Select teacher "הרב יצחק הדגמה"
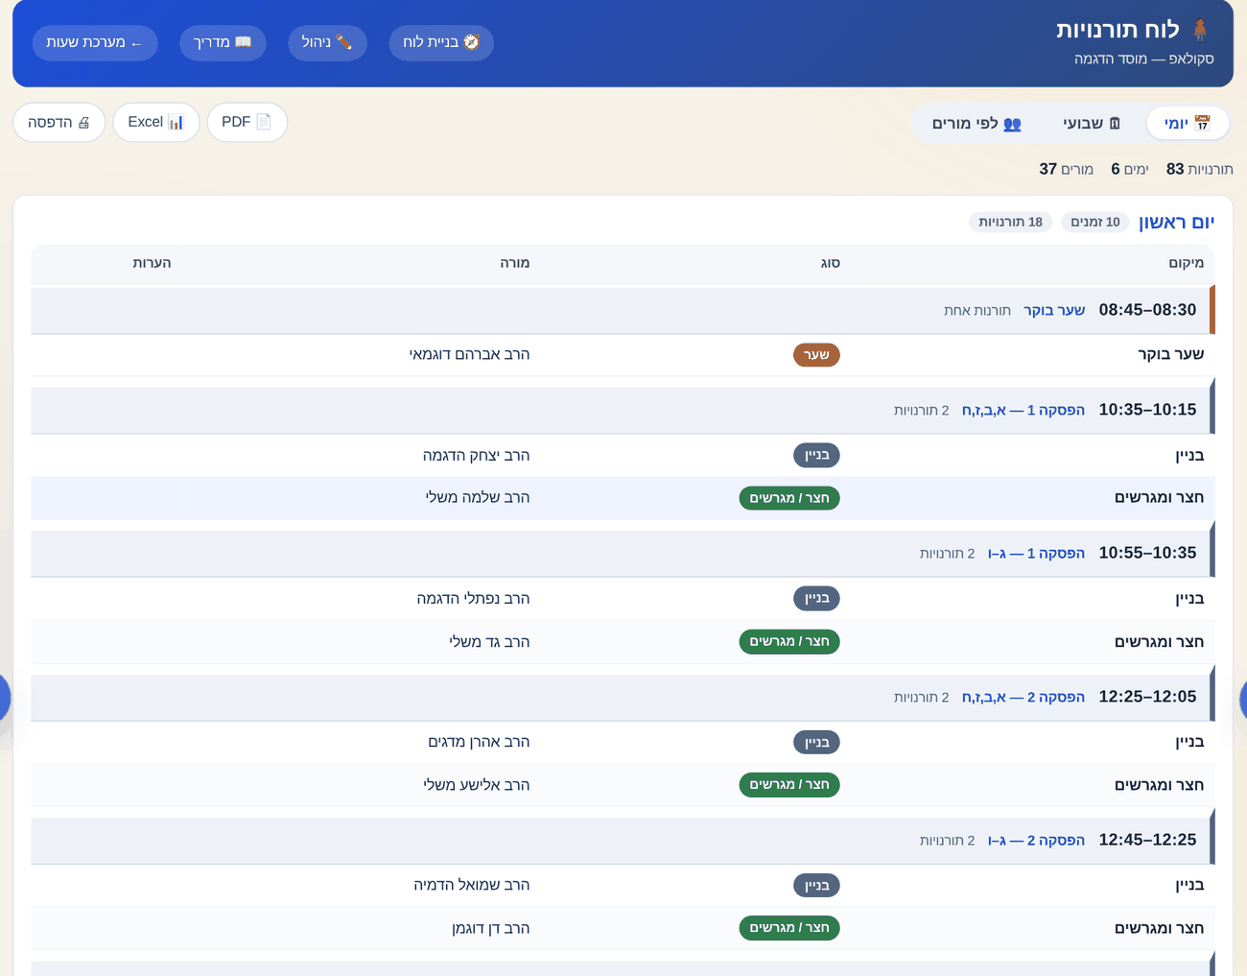 [x=476, y=455]
